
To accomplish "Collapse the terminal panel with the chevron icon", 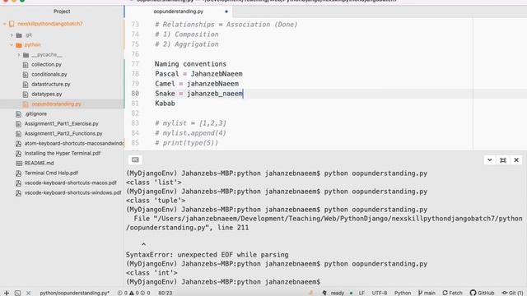I will 489,160.
